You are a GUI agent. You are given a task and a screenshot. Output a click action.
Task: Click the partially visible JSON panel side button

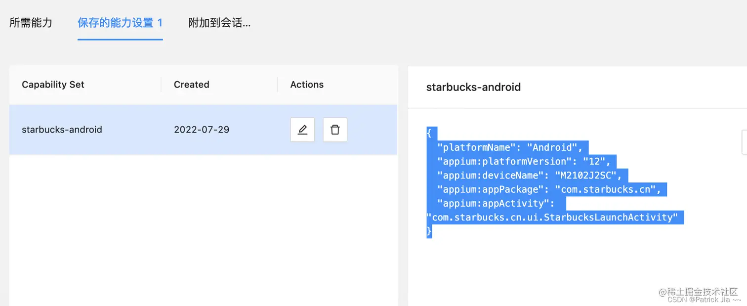(745, 142)
